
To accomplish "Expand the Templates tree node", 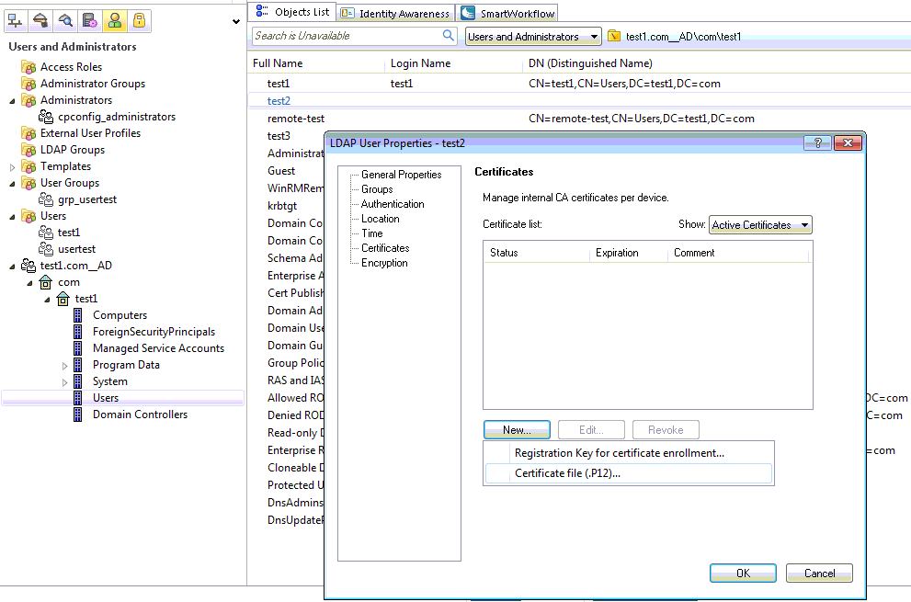I will coord(12,167).
